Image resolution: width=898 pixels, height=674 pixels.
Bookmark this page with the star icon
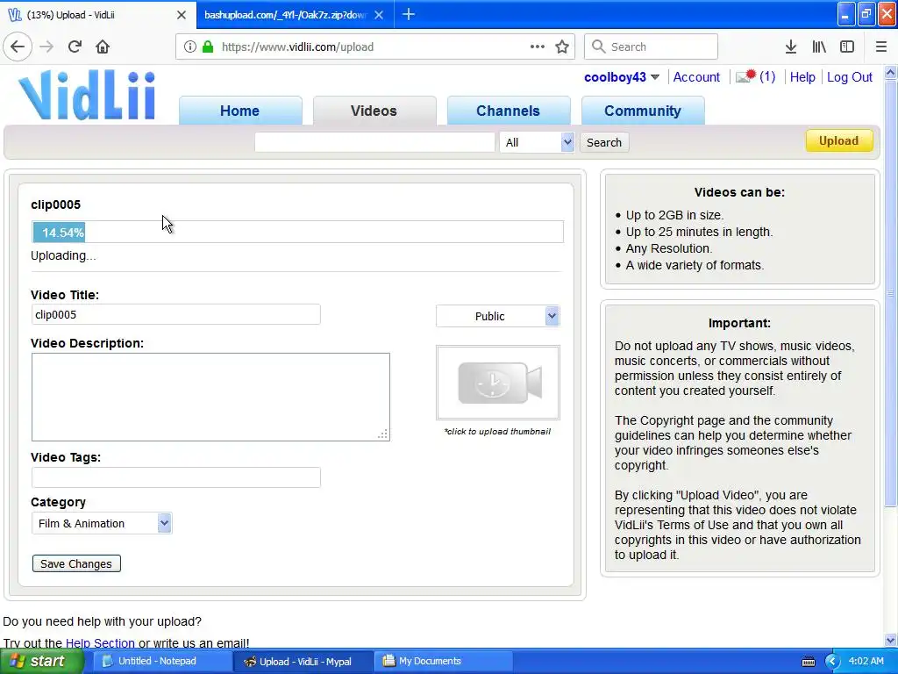point(562,47)
